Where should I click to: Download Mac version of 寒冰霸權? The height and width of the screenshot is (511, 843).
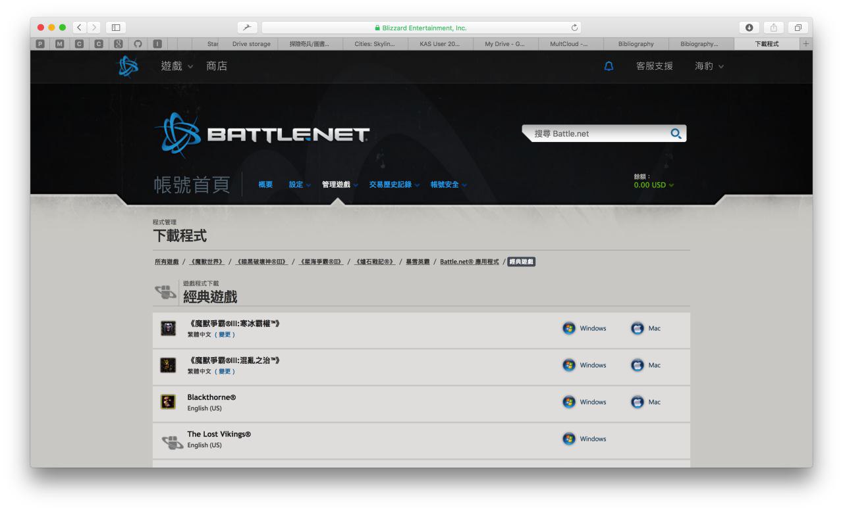click(x=646, y=328)
